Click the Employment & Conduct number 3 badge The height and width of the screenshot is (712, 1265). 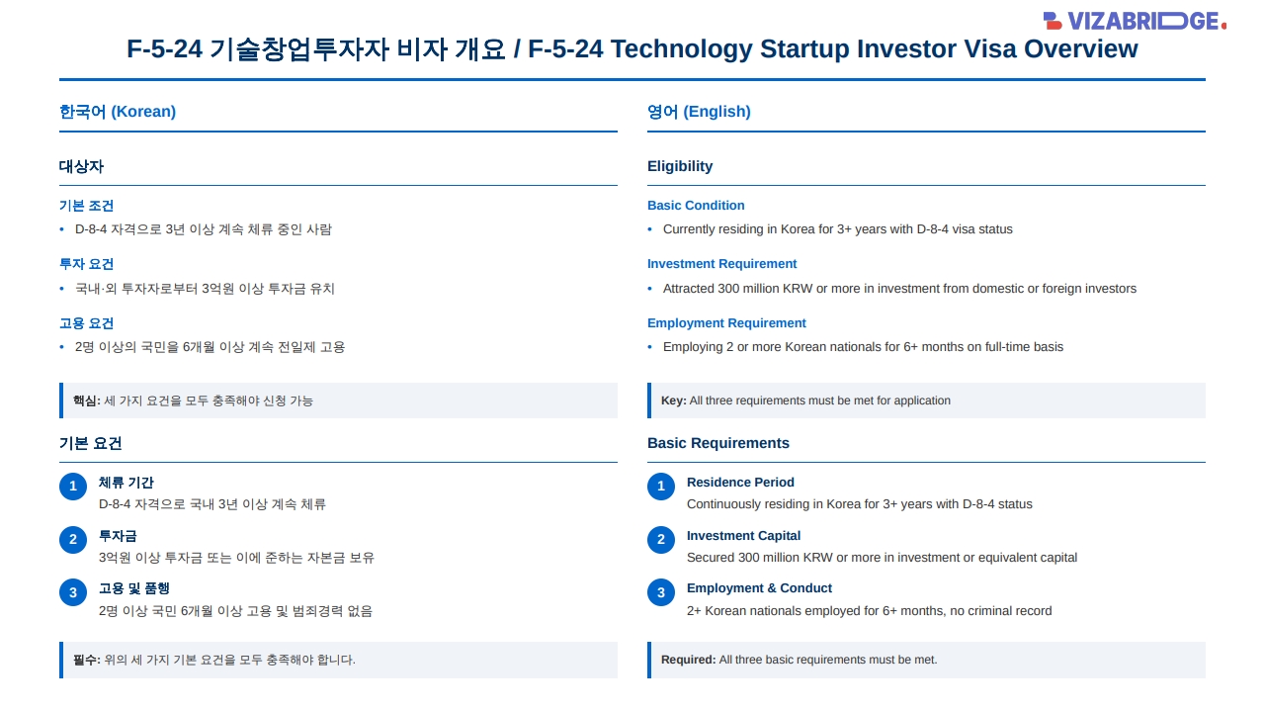[661, 593]
